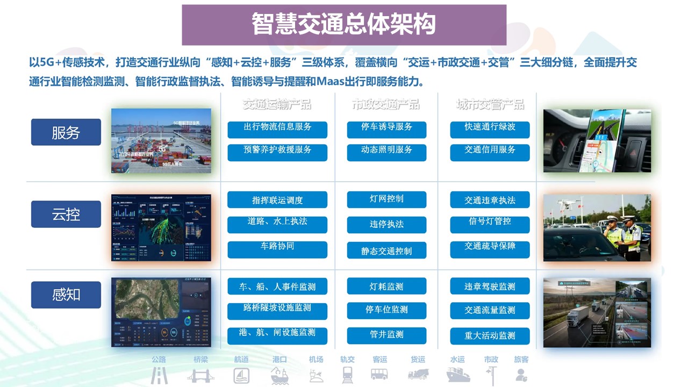The image size is (688, 387).
Task: Click the 公路 highway road icon
Action: pos(159,375)
